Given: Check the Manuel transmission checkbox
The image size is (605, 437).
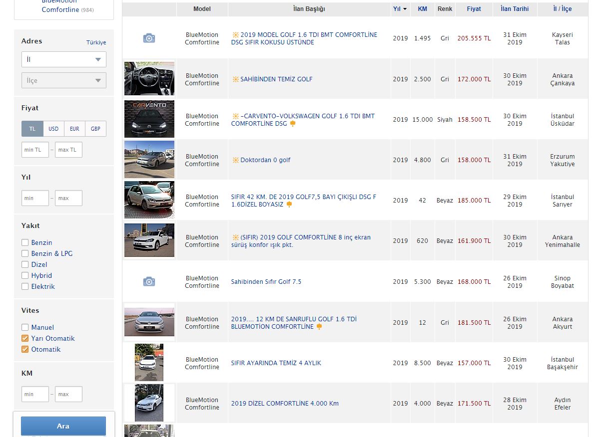Looking at the screenshot, I should coord(25,327).
